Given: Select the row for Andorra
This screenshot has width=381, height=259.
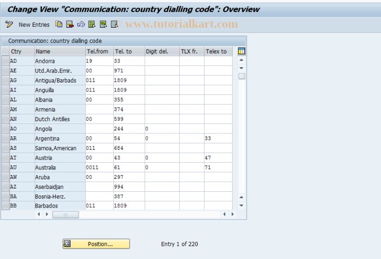Looking at the screenshot, I should click(x=5, y=61).
